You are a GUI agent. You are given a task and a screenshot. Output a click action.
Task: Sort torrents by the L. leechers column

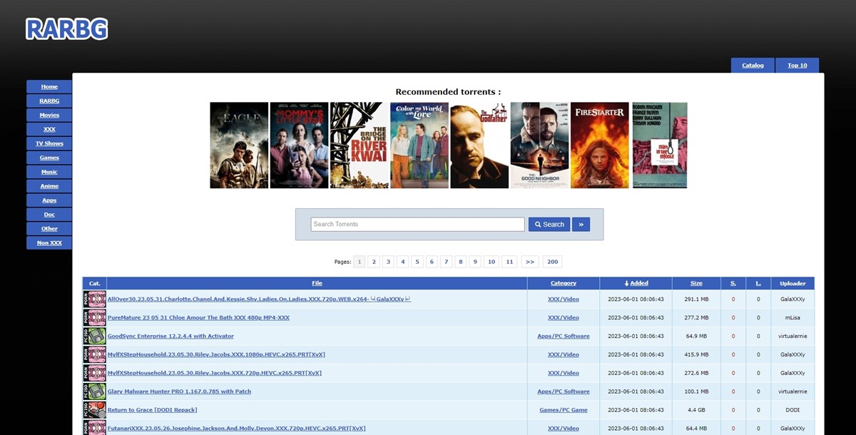[758, 283]
